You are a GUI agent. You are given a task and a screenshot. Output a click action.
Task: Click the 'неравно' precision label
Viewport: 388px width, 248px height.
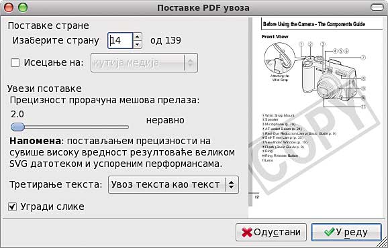coord(165,120)
